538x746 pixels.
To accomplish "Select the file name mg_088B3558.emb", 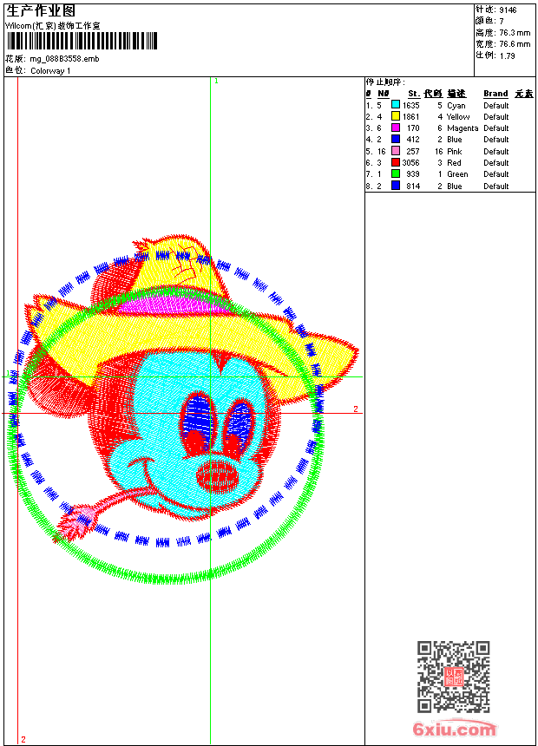I will [64, 59].
